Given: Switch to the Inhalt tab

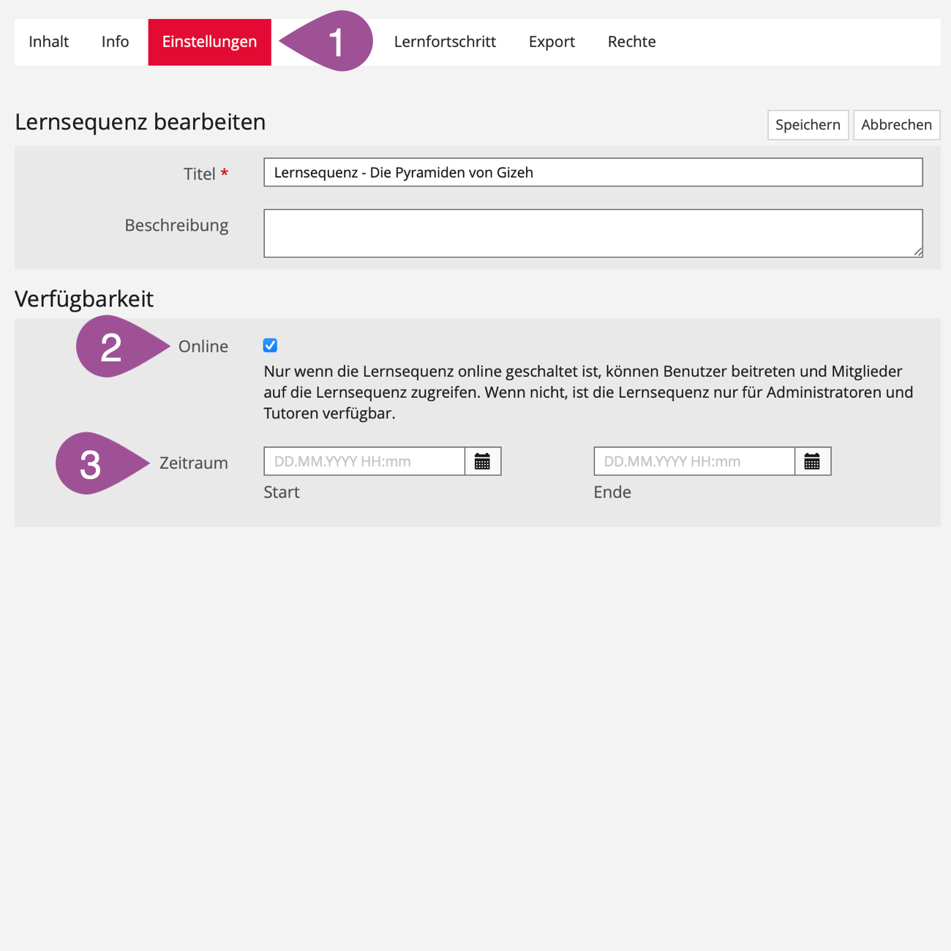Looking at the screenshot, I should 49,42.
